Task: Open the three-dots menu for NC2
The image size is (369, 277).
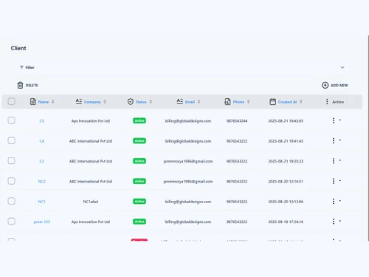Action: click(334, 181)
